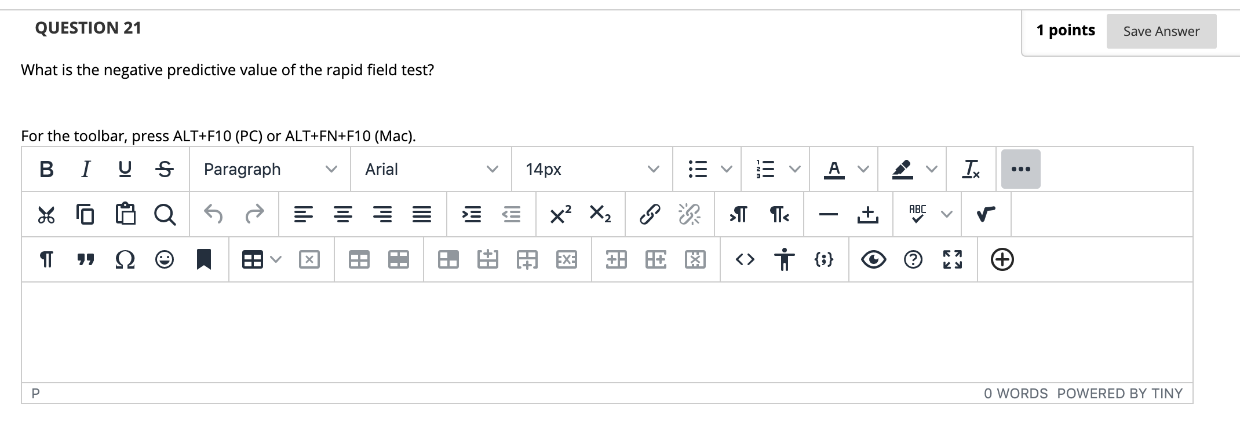The image size is (1240, 440).
Task: Align text to the left
Action: point(303,214)
